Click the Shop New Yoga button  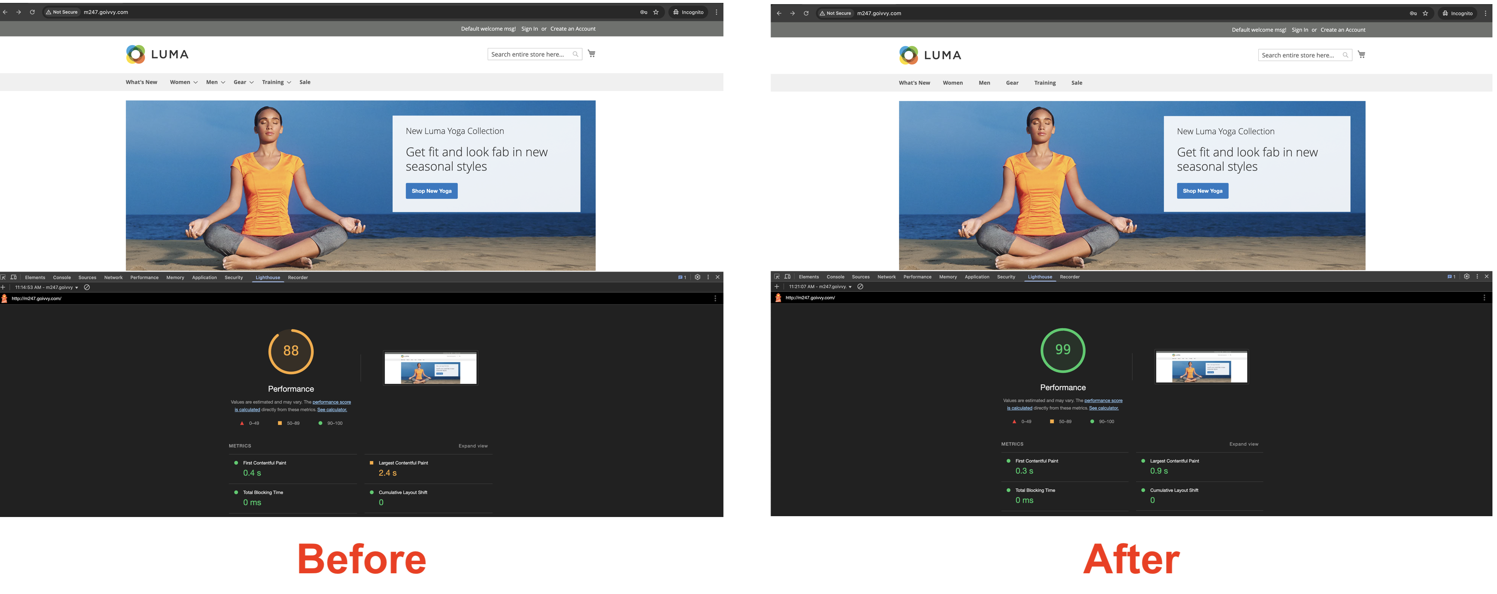coord(431,191)
